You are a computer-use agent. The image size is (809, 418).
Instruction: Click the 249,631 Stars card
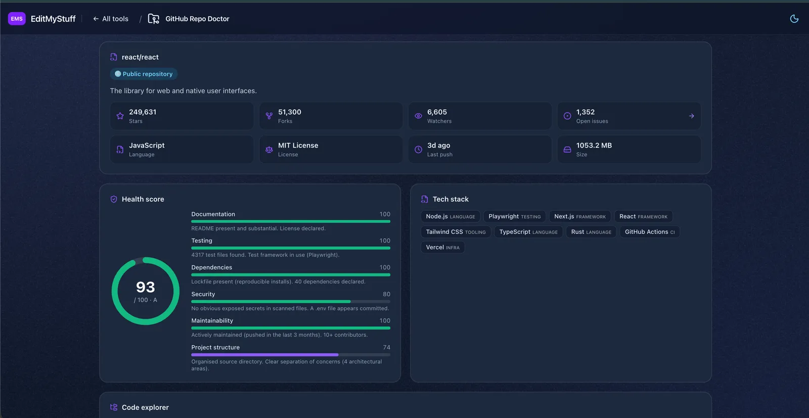tap(182, 116)
